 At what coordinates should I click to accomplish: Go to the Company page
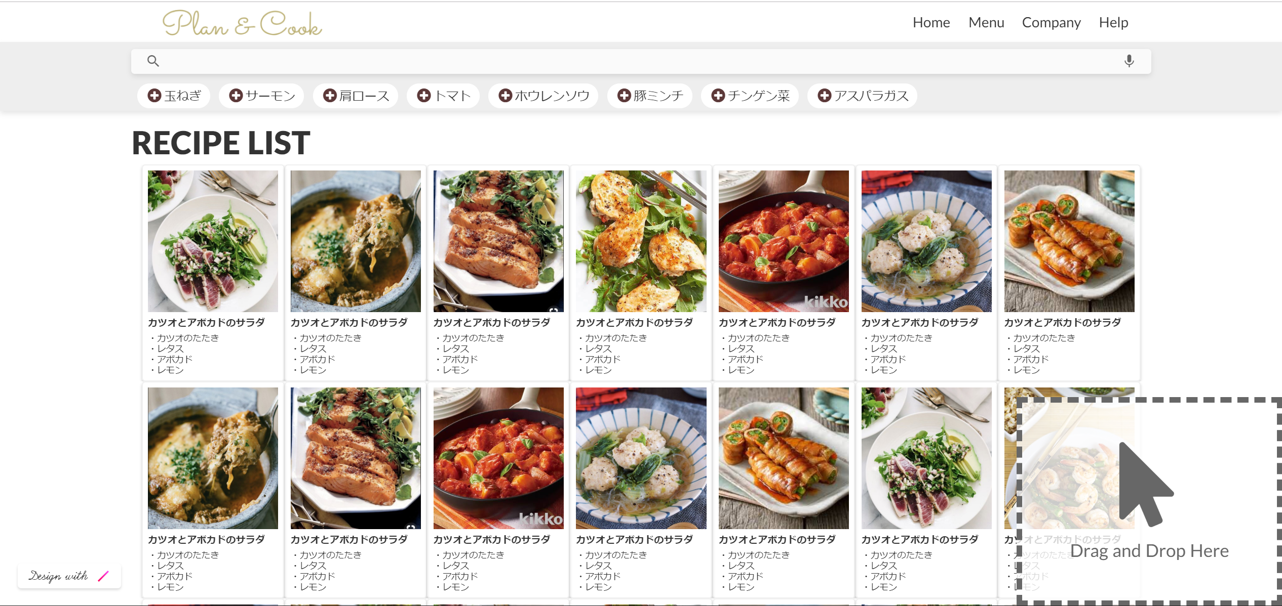(x=1051, y=23)
